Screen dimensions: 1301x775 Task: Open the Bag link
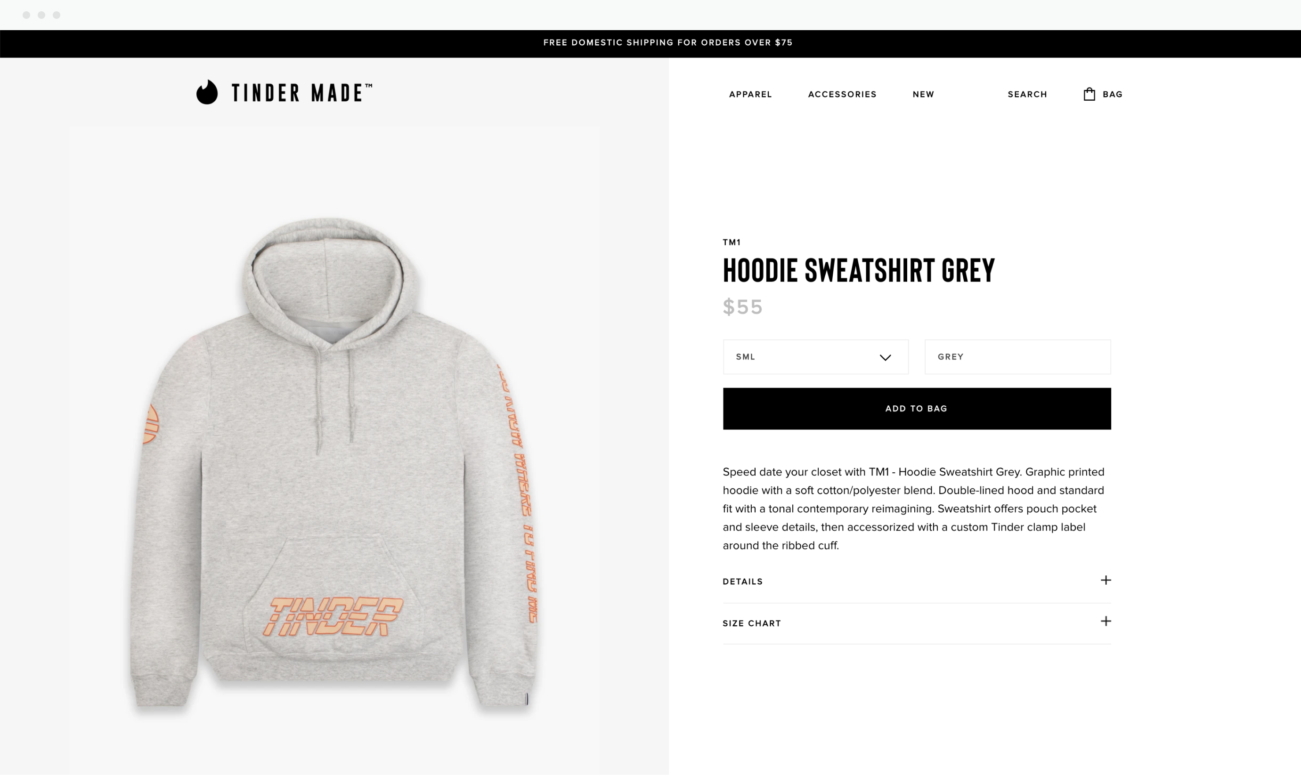point(1112,95)
